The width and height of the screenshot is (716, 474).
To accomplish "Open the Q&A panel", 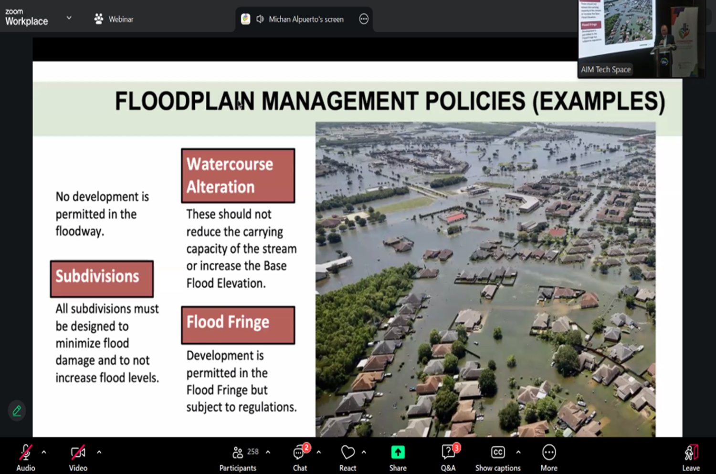I will click(x=448, y=452).
